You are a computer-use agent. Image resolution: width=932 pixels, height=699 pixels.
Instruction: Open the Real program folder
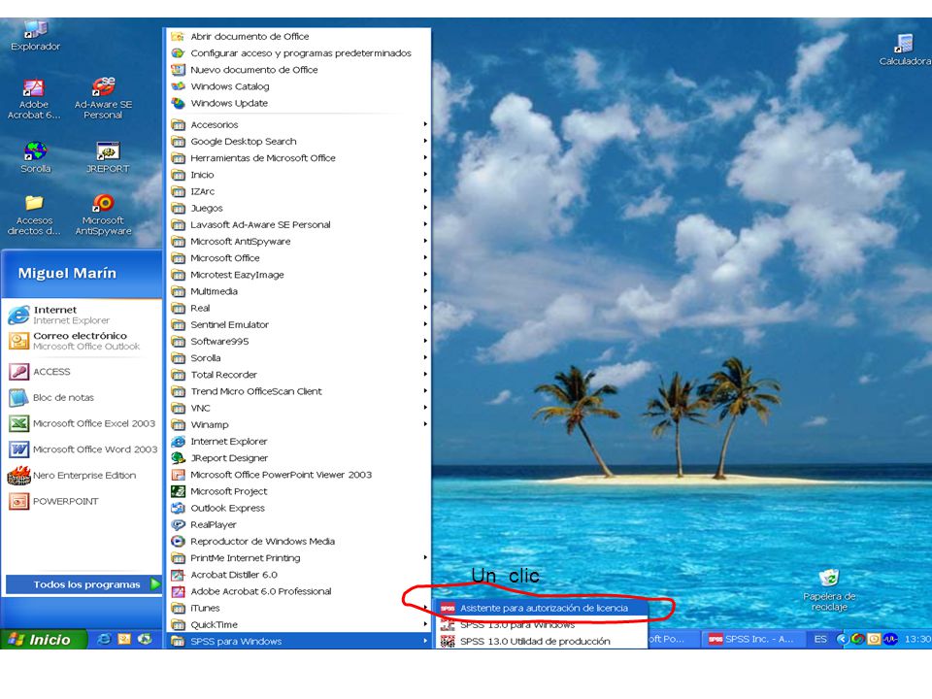(299, 308)
